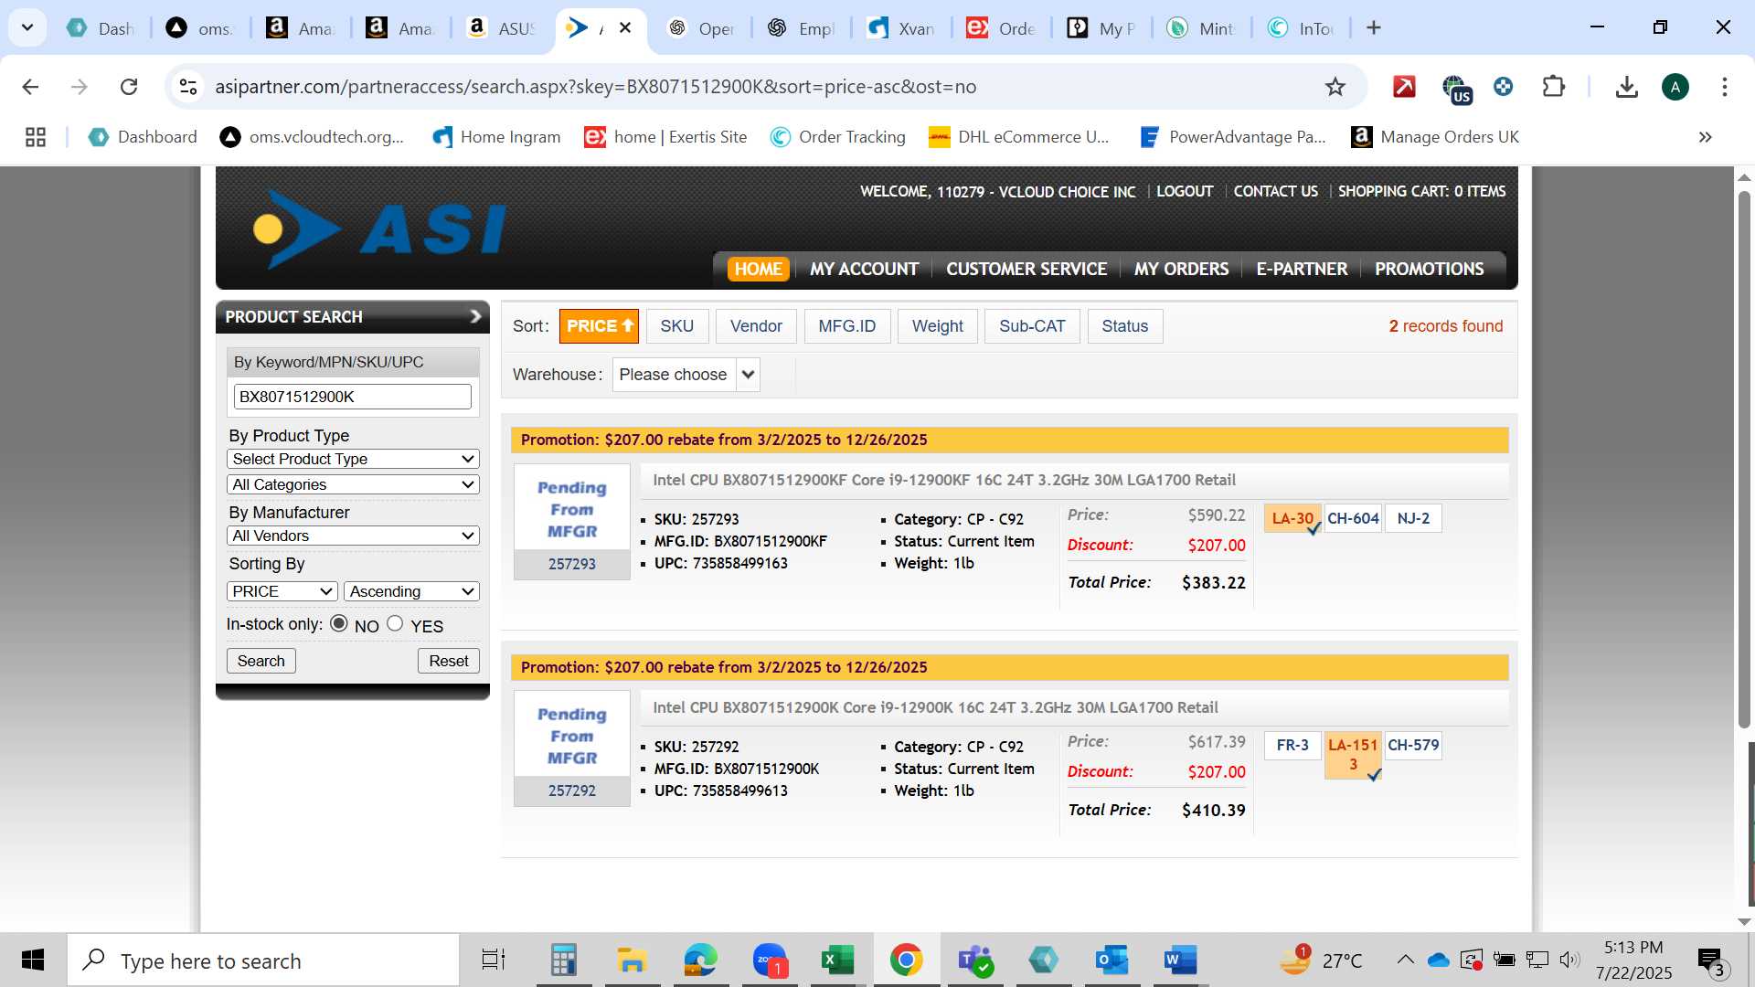
Task: Open All Categories dropdown
Action: [x=353, y=484]
